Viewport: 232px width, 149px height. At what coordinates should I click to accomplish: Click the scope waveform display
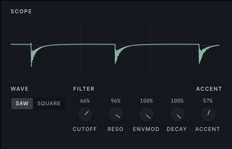point(115,45)
